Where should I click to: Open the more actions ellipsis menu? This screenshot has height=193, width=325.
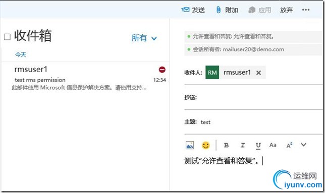(x=306, y=10)
